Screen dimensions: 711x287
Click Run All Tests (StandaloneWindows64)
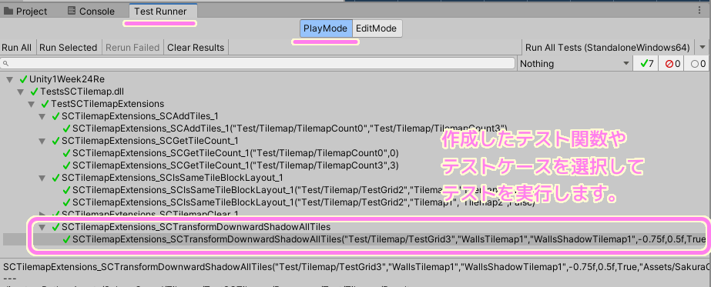(x=608, y=48)
